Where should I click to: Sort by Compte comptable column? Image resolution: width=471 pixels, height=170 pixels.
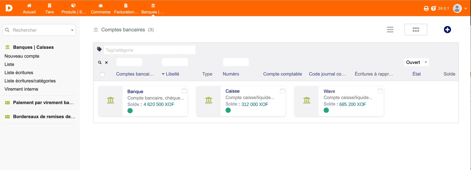click(x=283, y=74)
